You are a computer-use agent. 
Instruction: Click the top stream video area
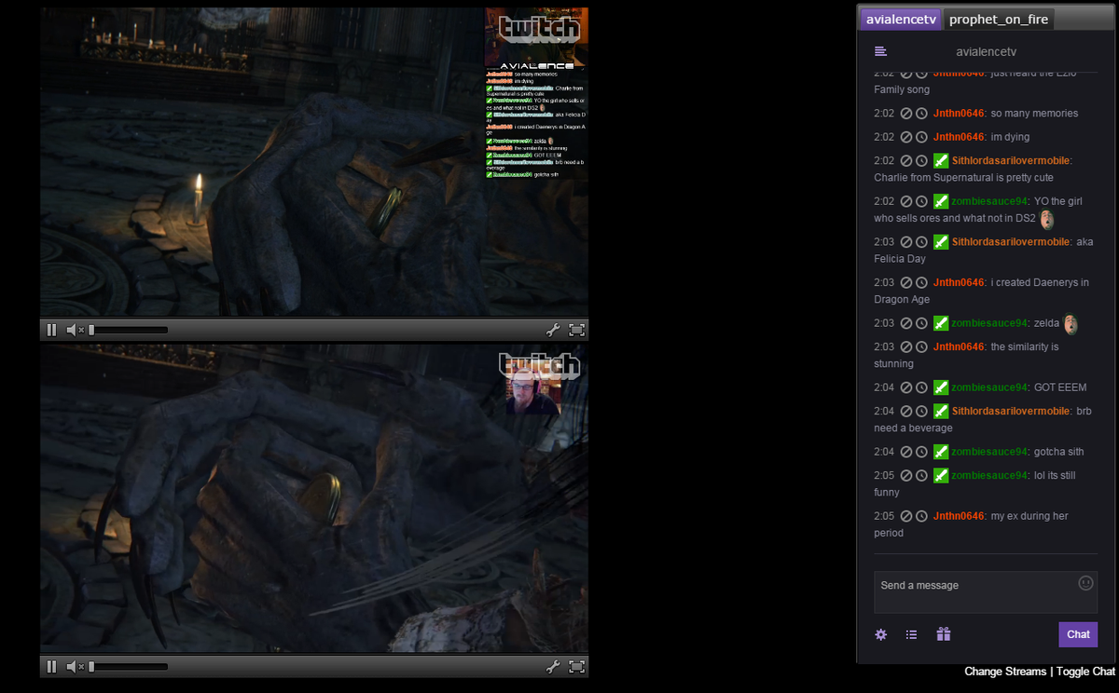[314, 163]
